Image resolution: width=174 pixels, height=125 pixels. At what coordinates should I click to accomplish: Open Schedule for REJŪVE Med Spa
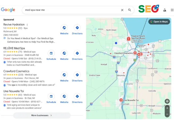(51, 53)
